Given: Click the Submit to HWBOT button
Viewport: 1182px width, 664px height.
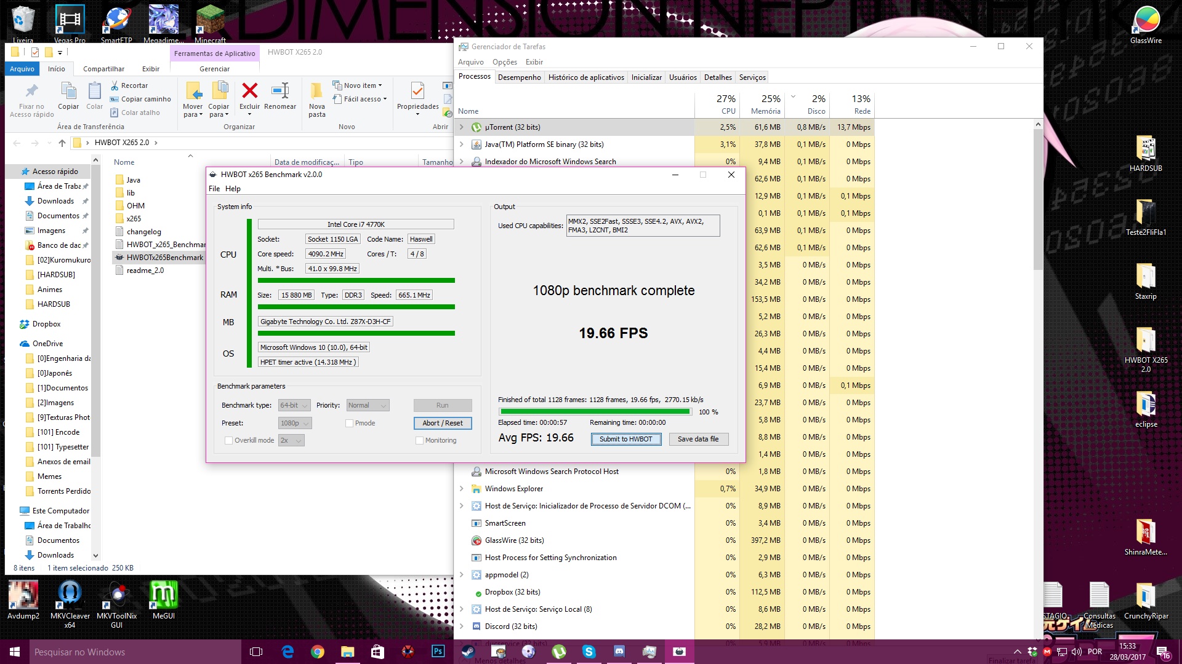Looking at the screenshot, I should (625, 439).
